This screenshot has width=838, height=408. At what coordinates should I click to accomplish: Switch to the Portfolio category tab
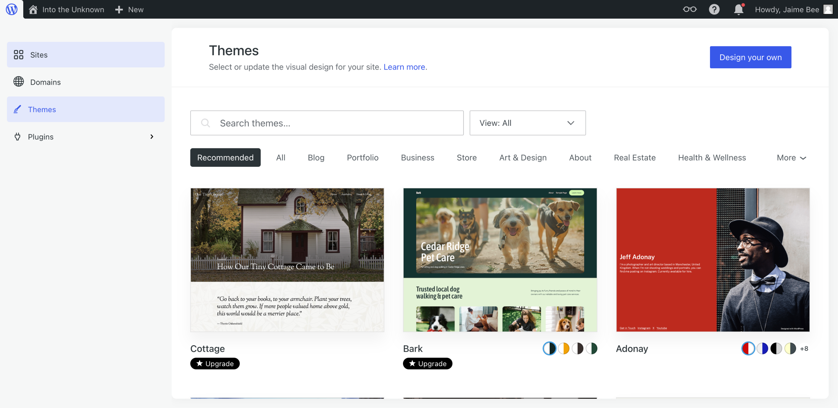(x=362, y=158)
